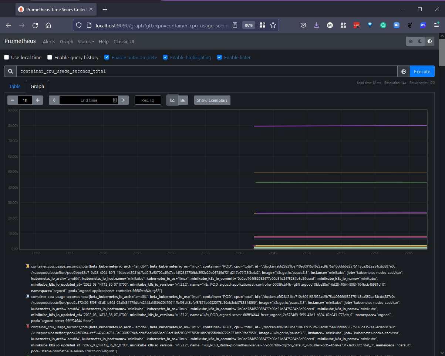This screenshot has width=445, height=356.
Task: Switch to stacked graph display mode
Action: point(183,100)
